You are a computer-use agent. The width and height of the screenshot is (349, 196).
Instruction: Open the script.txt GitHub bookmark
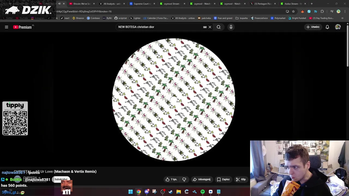[121, 18]
